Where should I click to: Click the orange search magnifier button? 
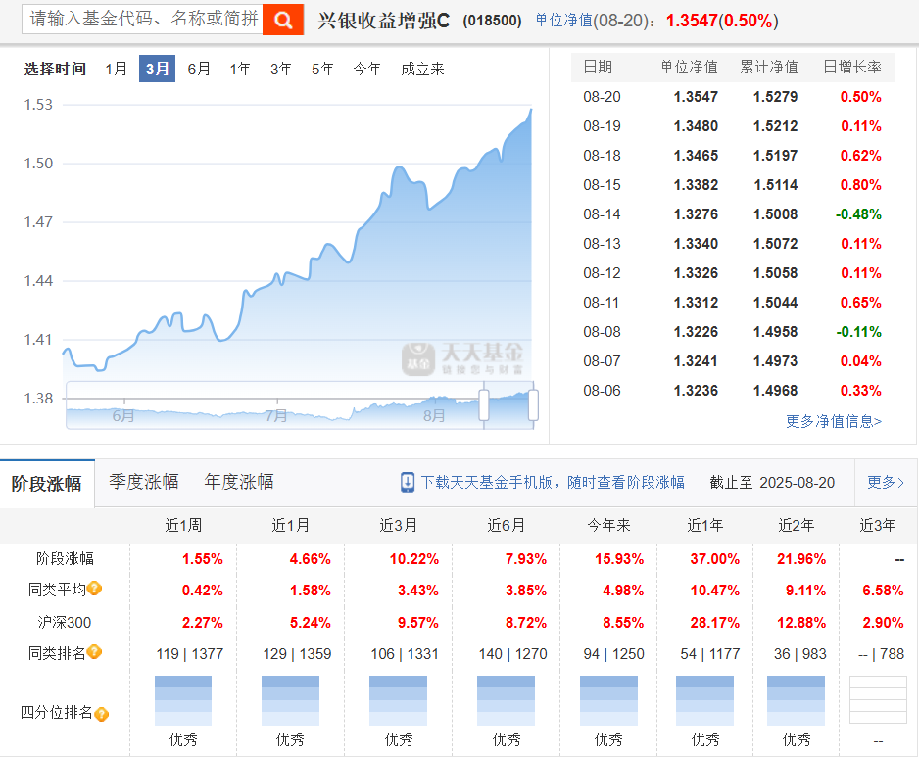(282, 20)
